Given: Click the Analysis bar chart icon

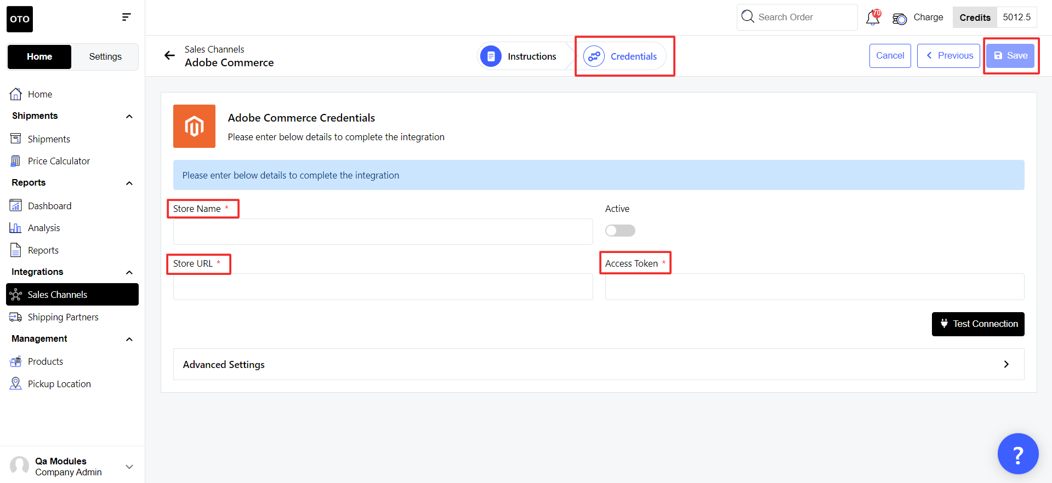Looking at the screenshot, I should point(16,228).
